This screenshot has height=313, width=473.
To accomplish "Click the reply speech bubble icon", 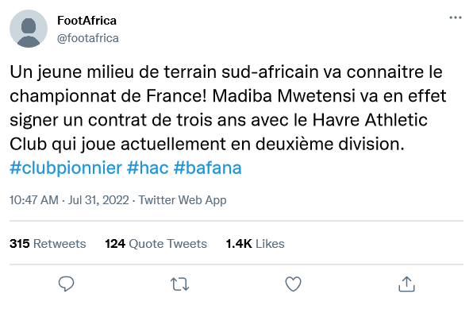I will click(66, 284).
